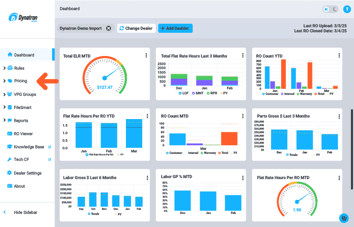Expand the VPG Groups menu
354x227 pixels.
25,94
